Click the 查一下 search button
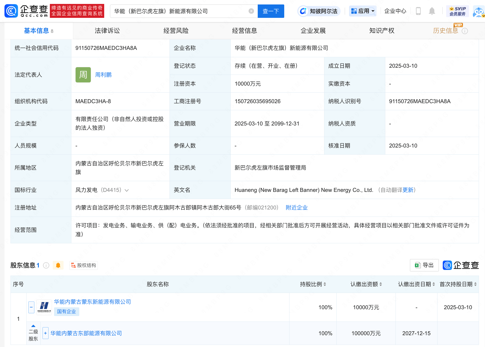Viewport: 485px width, 347px height. tap(271, 11)
